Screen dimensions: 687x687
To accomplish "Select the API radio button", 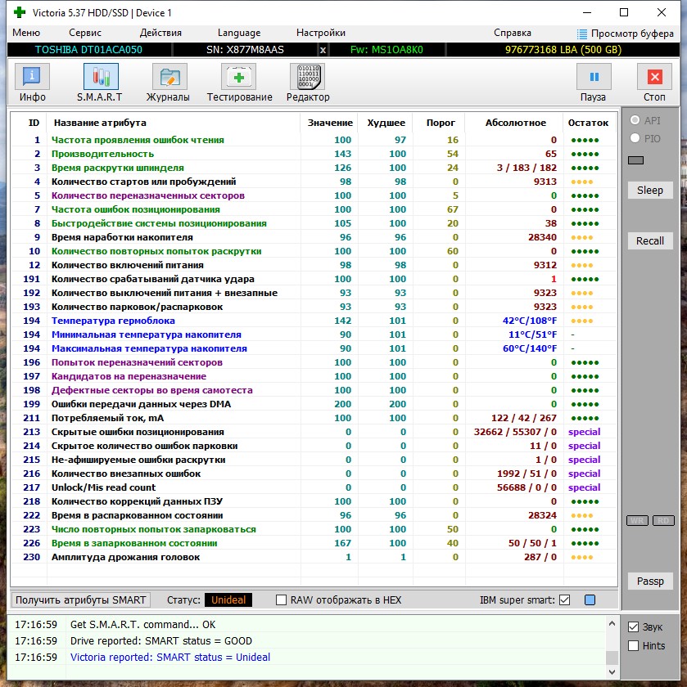I will [635, 119].
